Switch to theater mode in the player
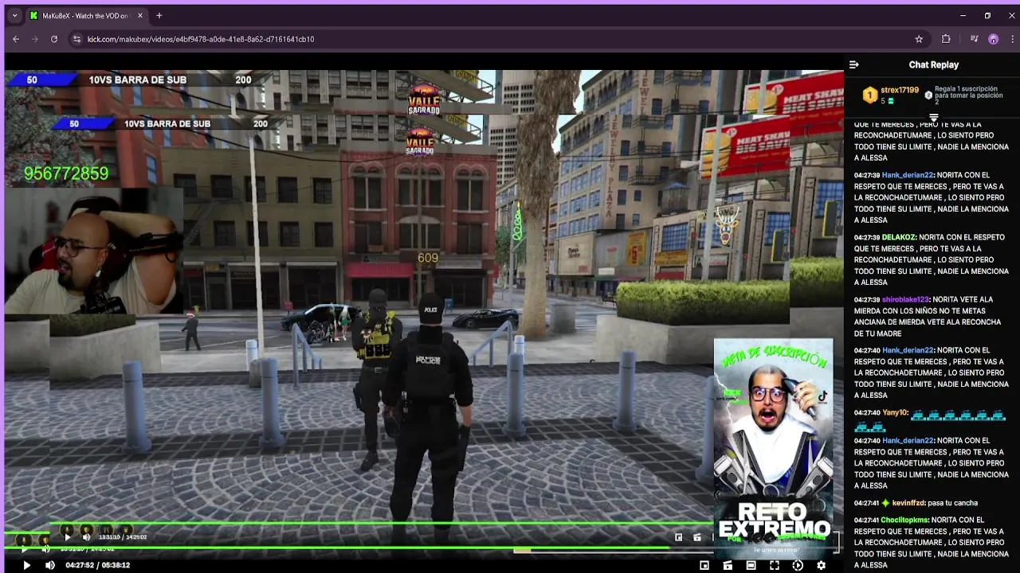The height and width of the screenshot is (573, 1020). pos(751,565)
